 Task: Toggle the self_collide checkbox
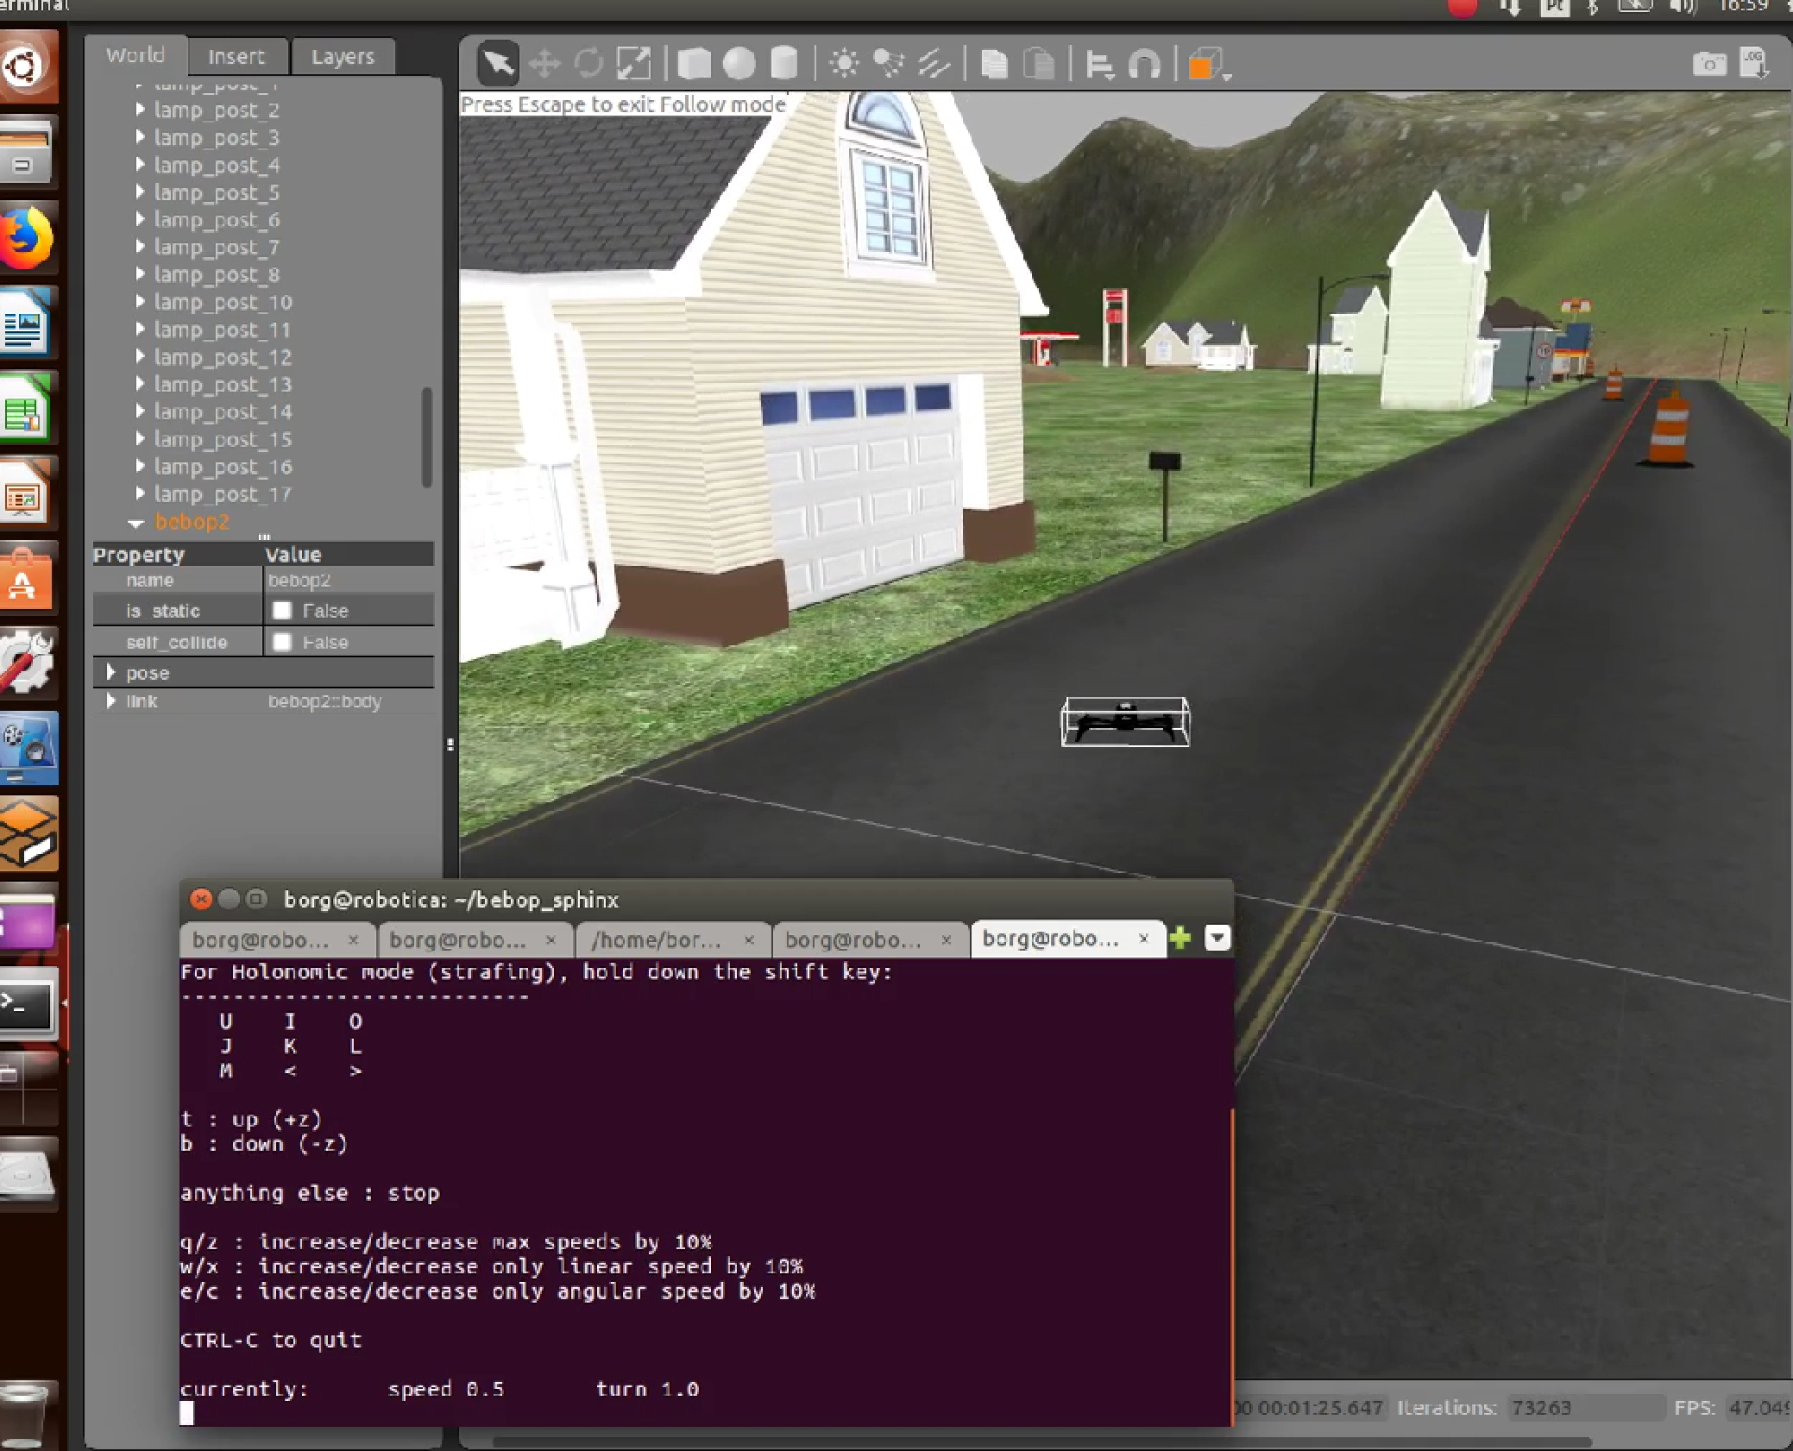point(282,643)
